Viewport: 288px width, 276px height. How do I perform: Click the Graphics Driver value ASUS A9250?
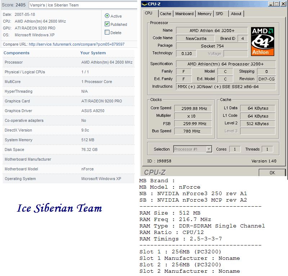(93, 111)
